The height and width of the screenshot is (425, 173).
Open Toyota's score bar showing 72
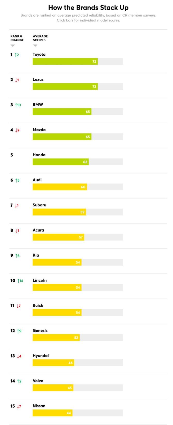(x=78, y=61)
